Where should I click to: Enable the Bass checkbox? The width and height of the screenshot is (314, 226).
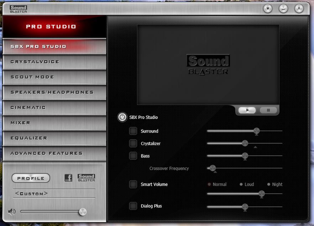pyautogui.click(x=133, y=156)
